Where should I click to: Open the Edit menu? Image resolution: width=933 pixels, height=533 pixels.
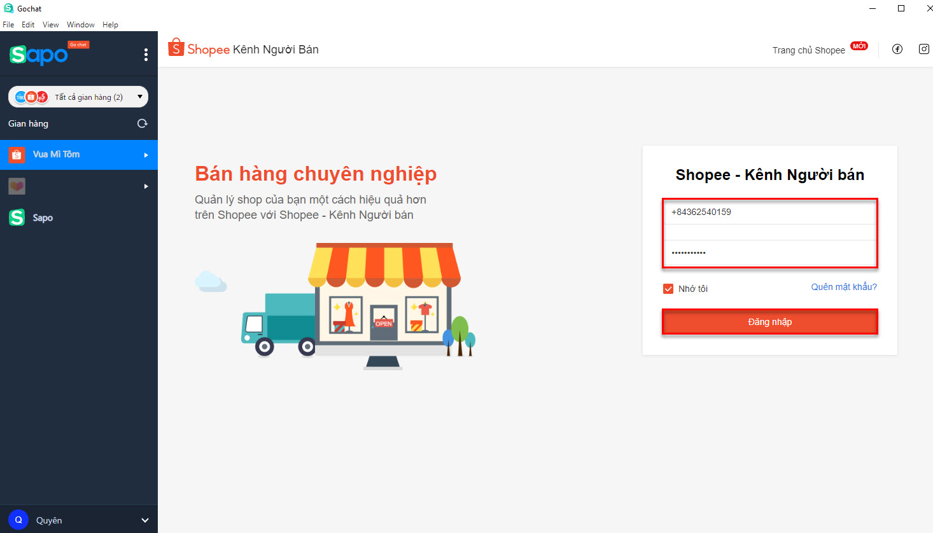click(28, 25)
